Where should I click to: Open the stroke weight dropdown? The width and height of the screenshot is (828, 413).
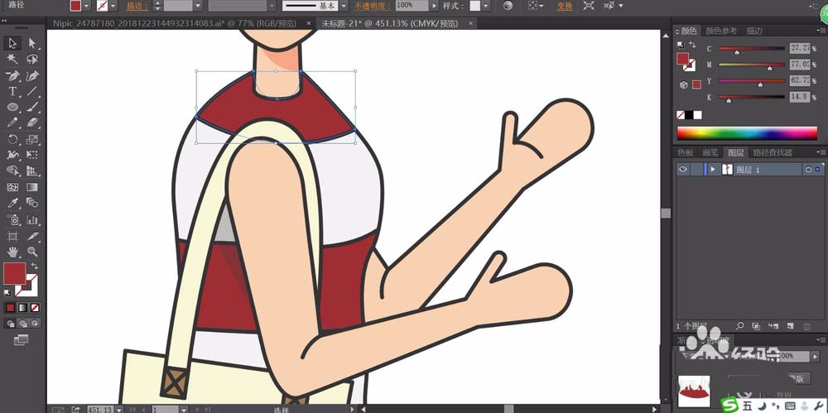[198, 5]
